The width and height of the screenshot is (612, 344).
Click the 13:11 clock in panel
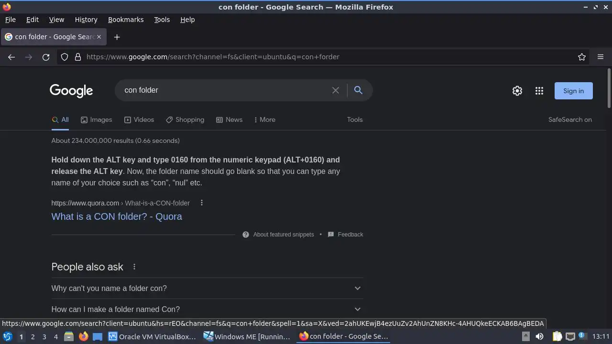[x=601, y=336]
